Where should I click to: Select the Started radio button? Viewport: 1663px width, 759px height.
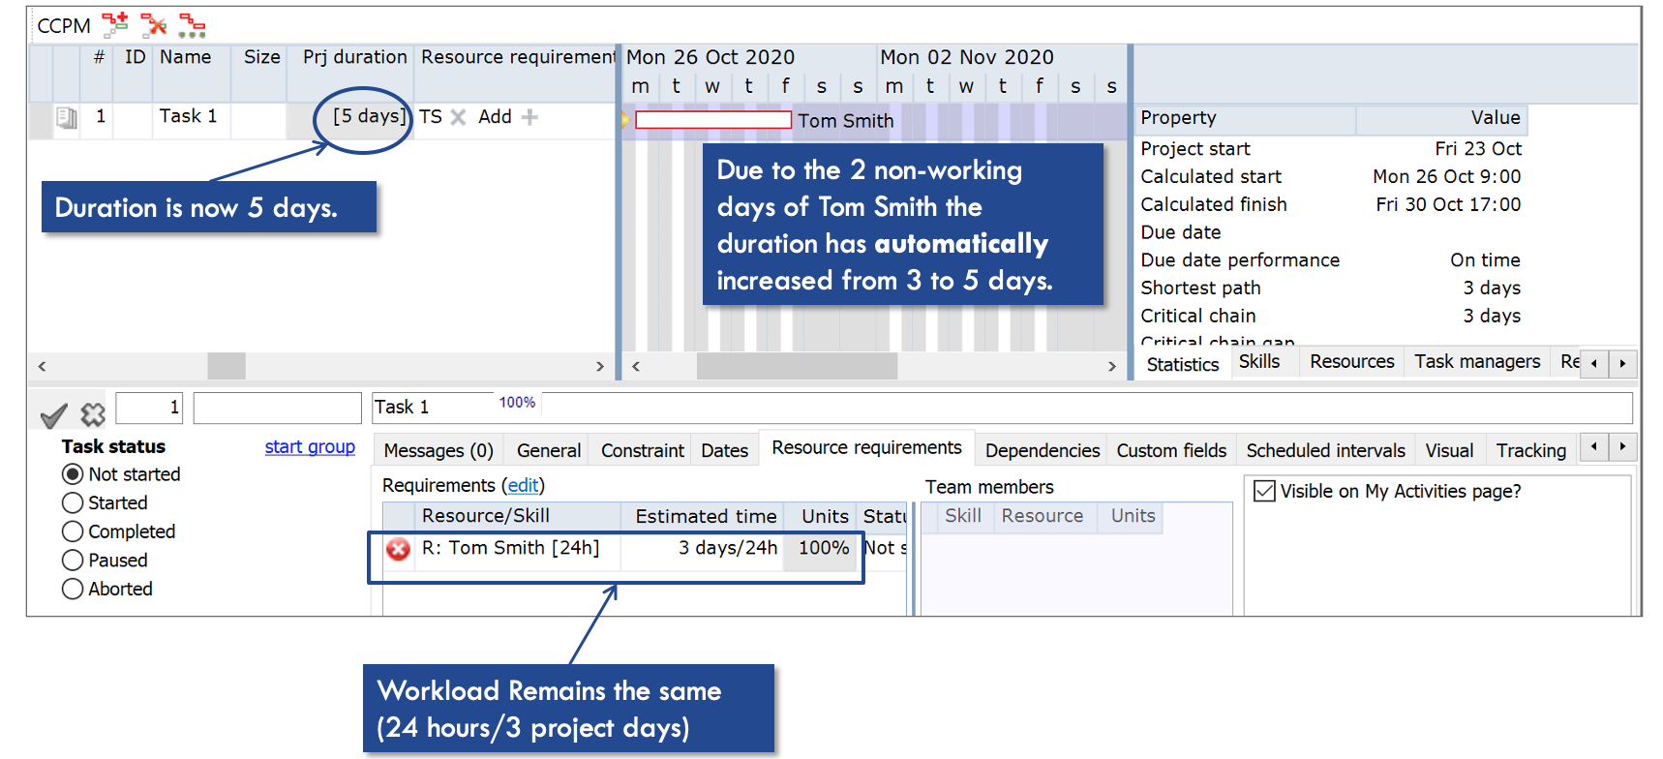73,503
